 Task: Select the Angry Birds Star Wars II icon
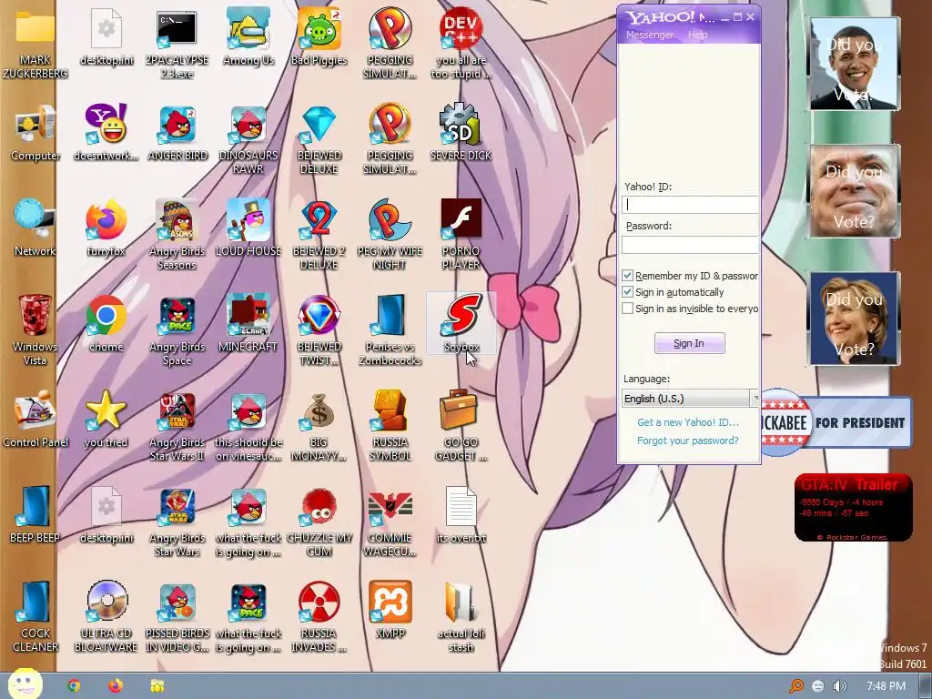177,426
